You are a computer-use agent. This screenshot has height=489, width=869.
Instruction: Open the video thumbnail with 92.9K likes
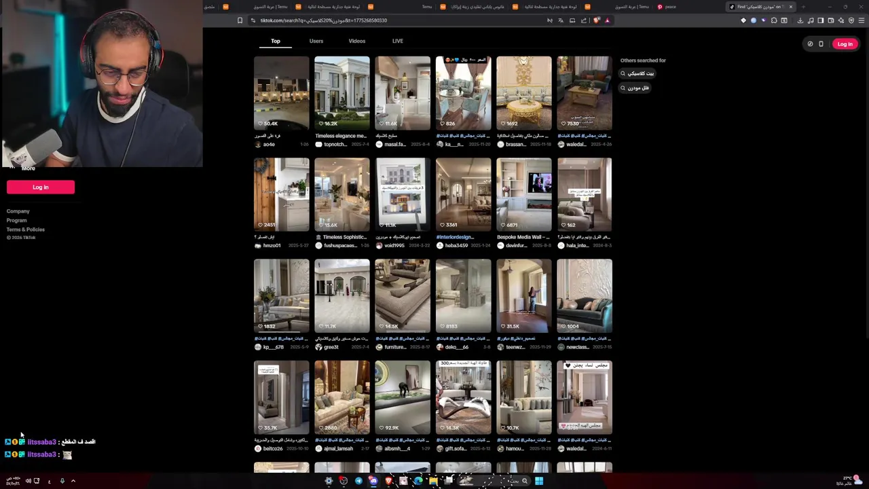click(403, 397)
